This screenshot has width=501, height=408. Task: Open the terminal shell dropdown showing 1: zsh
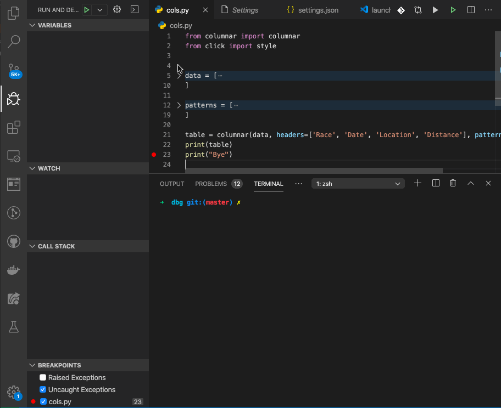click(x=358, y=183)
